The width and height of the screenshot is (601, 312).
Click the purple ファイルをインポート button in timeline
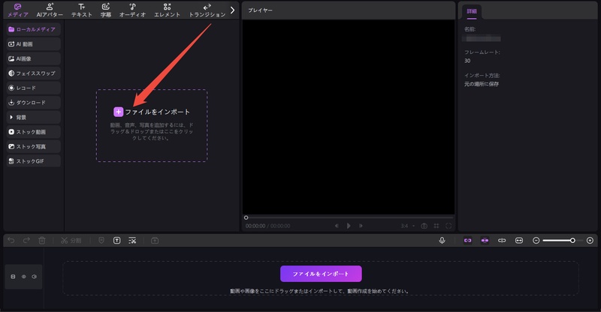[x=321, y=274]
